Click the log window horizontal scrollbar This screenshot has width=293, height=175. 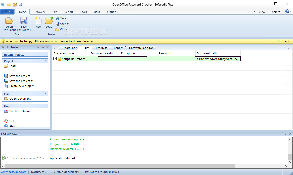coord(120,166)
